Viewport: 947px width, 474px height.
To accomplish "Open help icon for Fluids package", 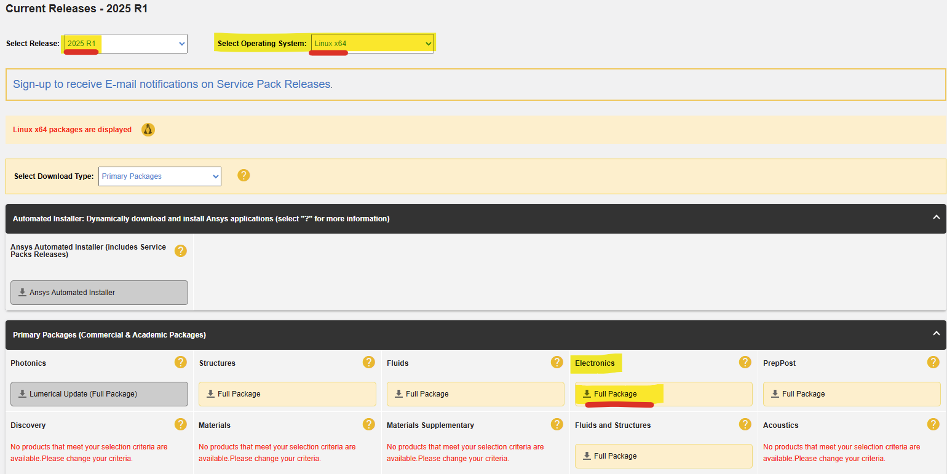I will point(557,362).
